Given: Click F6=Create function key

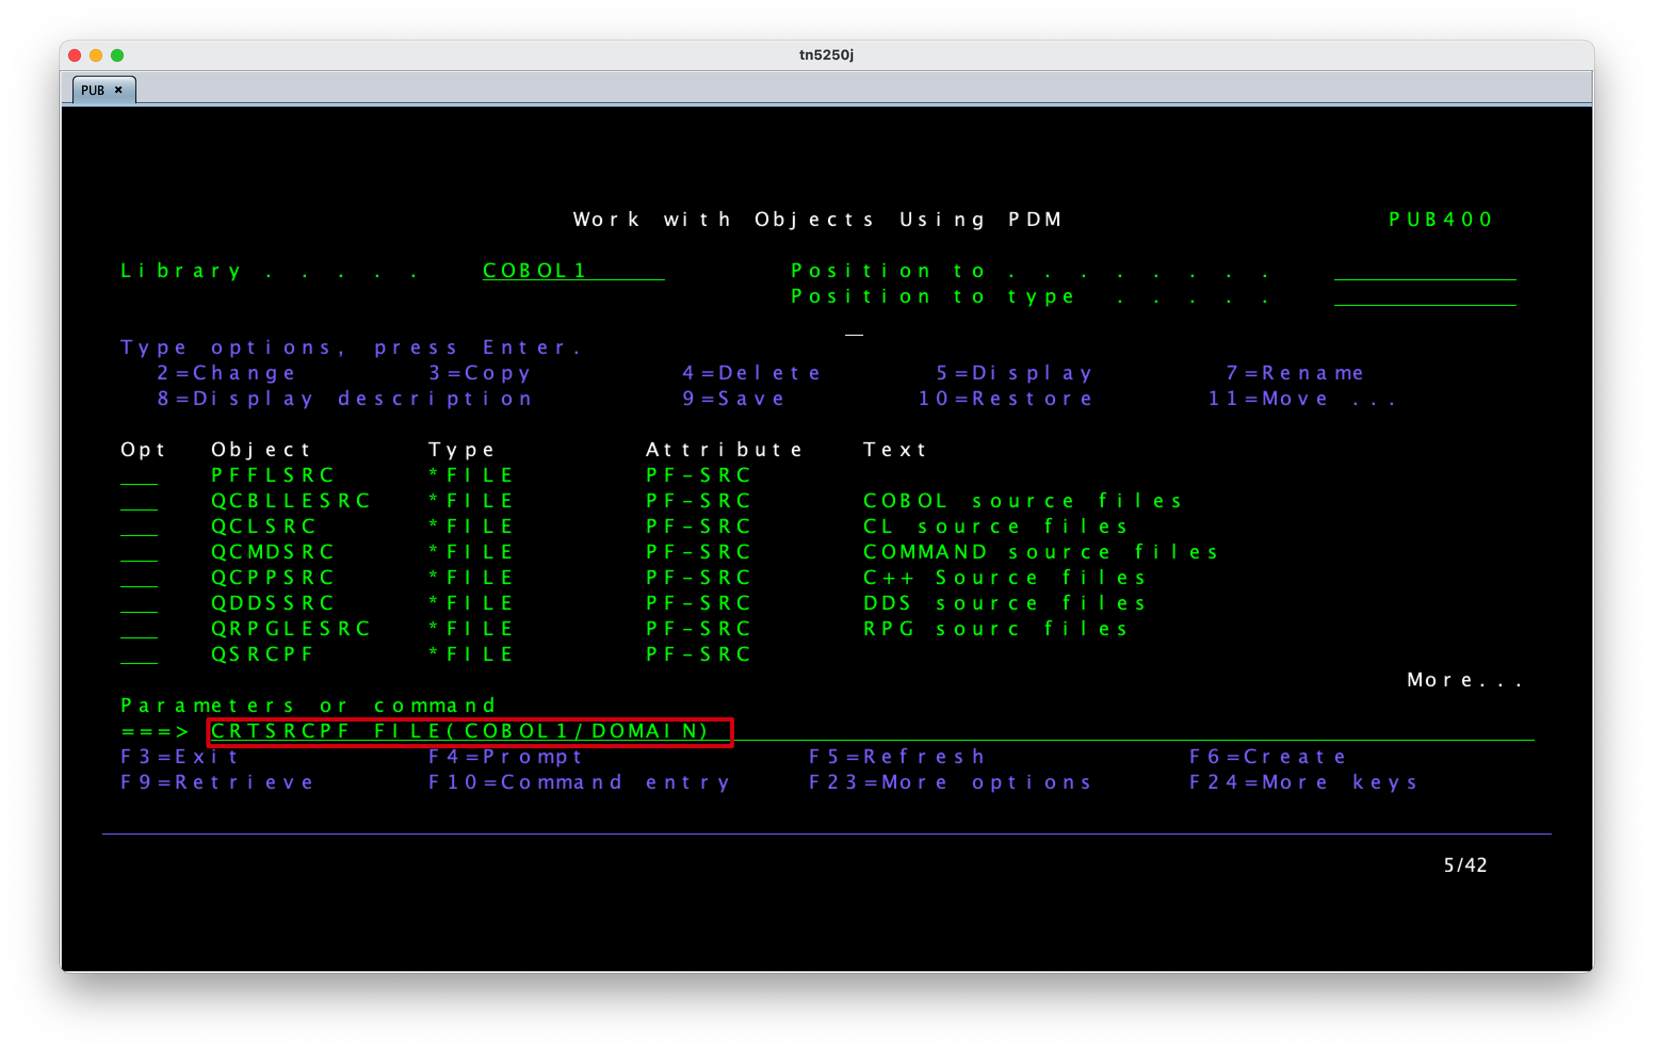Looking at the screenshot, I should [x=1268, y=757].
